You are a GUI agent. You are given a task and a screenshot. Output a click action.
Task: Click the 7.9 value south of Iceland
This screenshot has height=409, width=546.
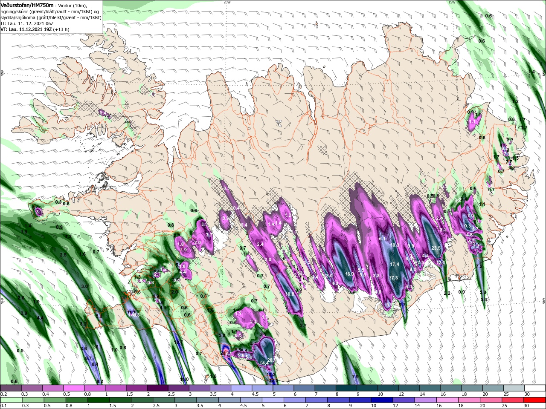(x=355, y=377)
